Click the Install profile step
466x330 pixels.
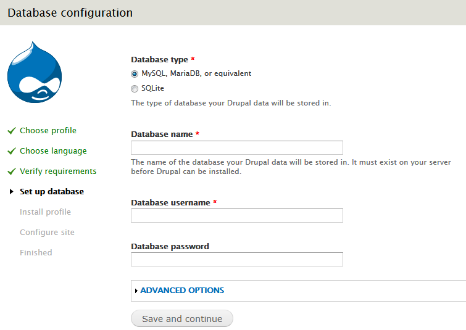pyautogui.click(x=45, y=212)
